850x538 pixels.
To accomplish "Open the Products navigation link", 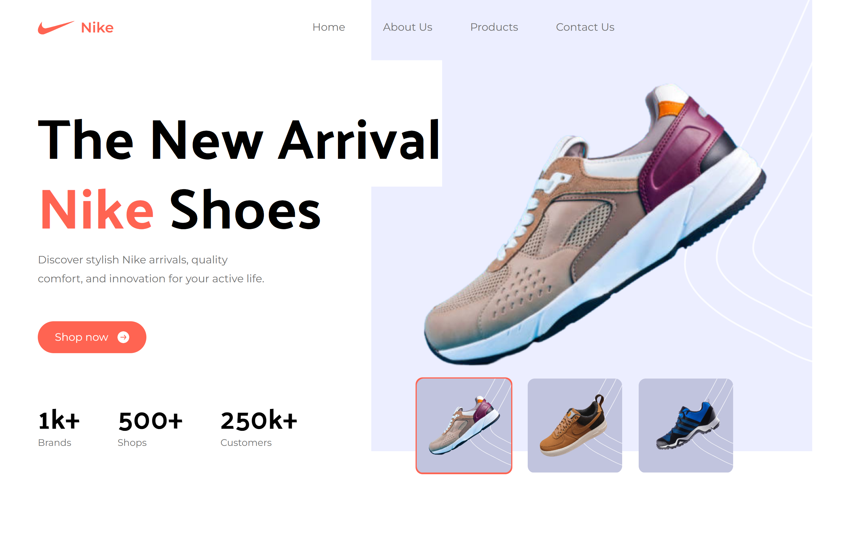I will tap(494, 27).
